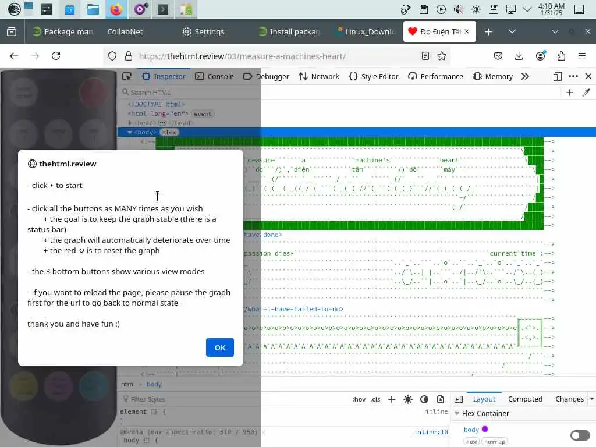Click html in the breadcrumb bar
Screen dimensions: 596x447
tap(127, 384)
